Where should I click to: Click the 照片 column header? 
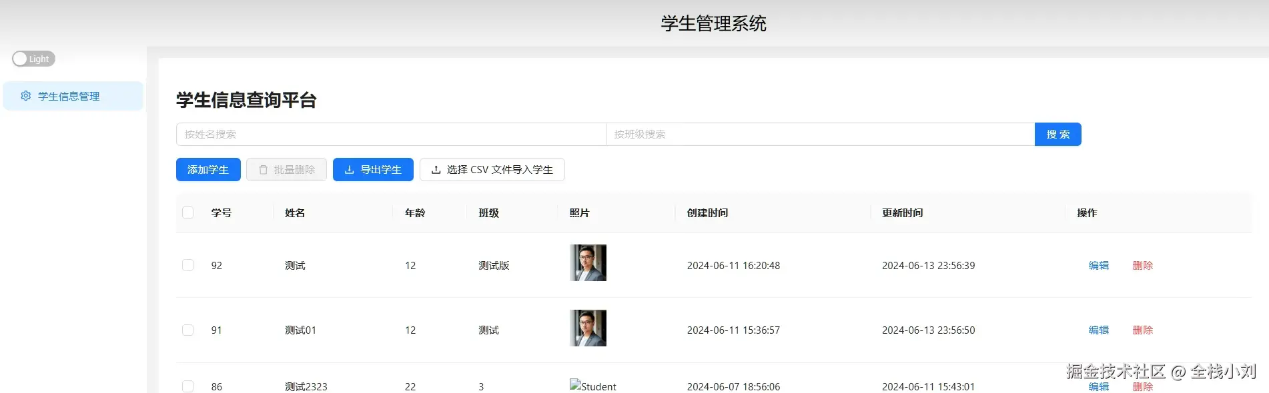pos(580,212)
